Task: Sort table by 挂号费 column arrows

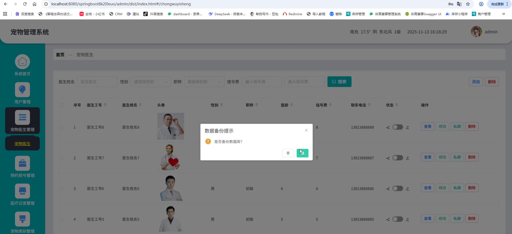Action: pyautogui.click(x=330, y=105)
